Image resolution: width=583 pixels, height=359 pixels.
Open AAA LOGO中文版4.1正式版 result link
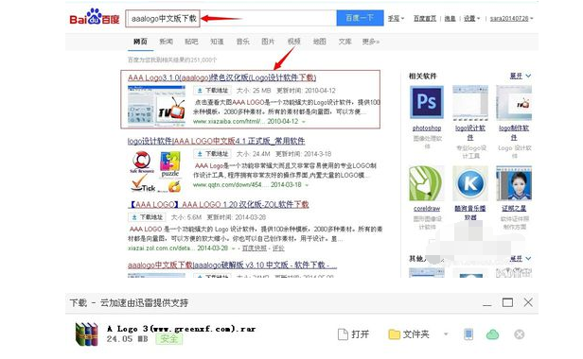(216, 141)
